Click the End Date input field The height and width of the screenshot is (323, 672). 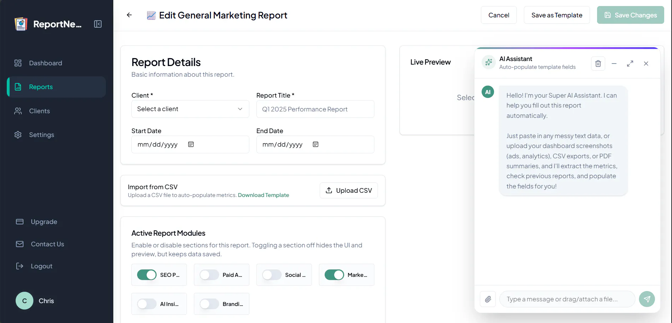(x=315, y=144)
